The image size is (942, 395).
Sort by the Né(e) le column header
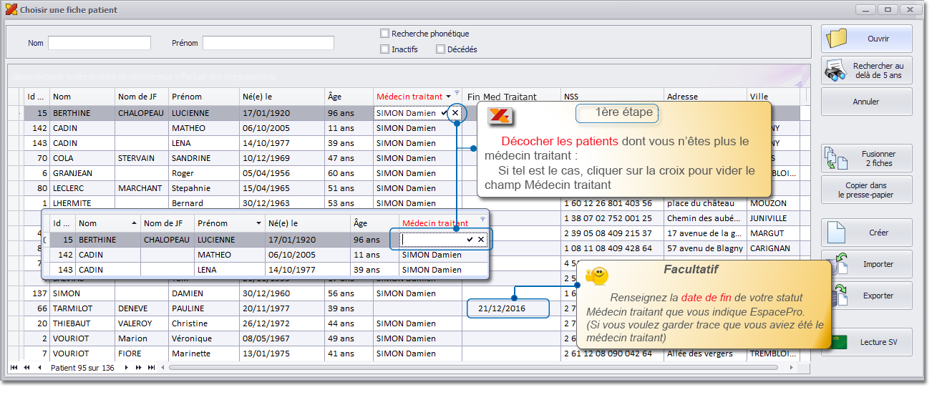[281, 97]
